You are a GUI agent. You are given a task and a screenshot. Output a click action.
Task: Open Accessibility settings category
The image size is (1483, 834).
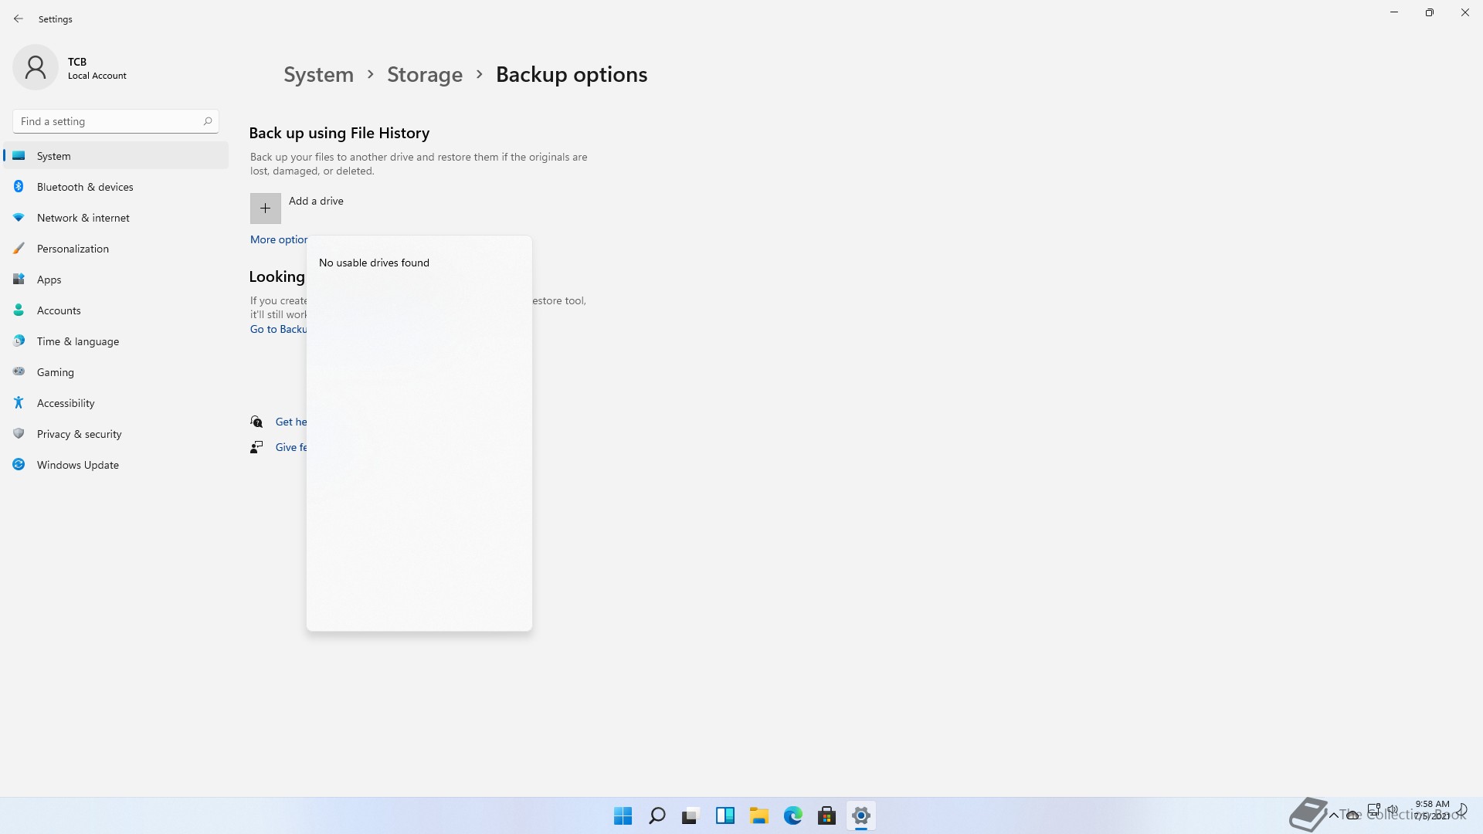(x=116, y=403)
